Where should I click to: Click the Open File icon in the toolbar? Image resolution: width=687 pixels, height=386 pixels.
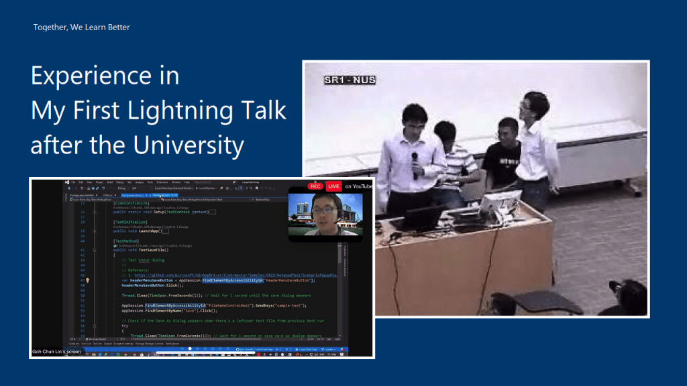(89, 188)
